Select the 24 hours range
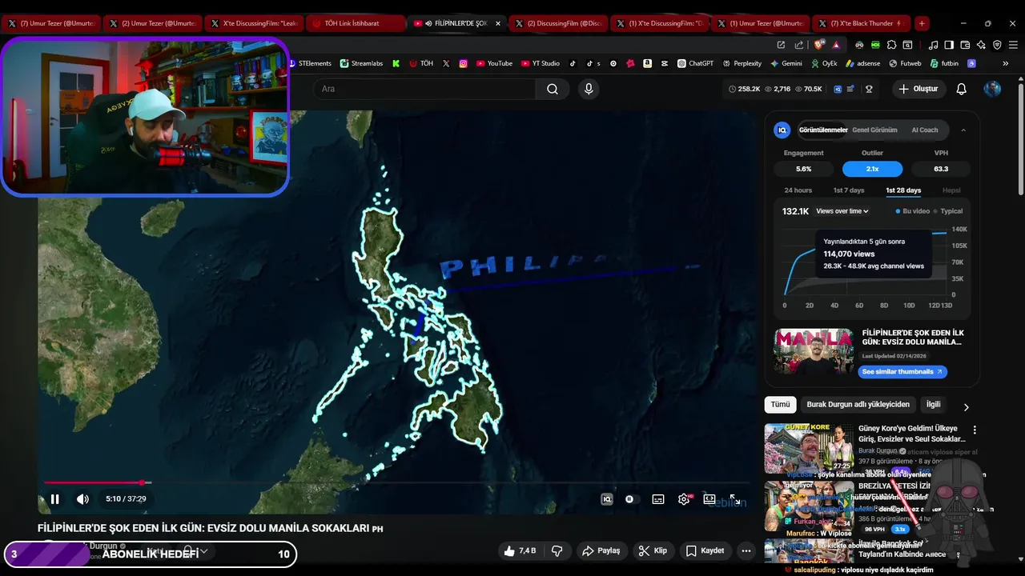This screenshot has width=1025, height=576. [798, 190]
